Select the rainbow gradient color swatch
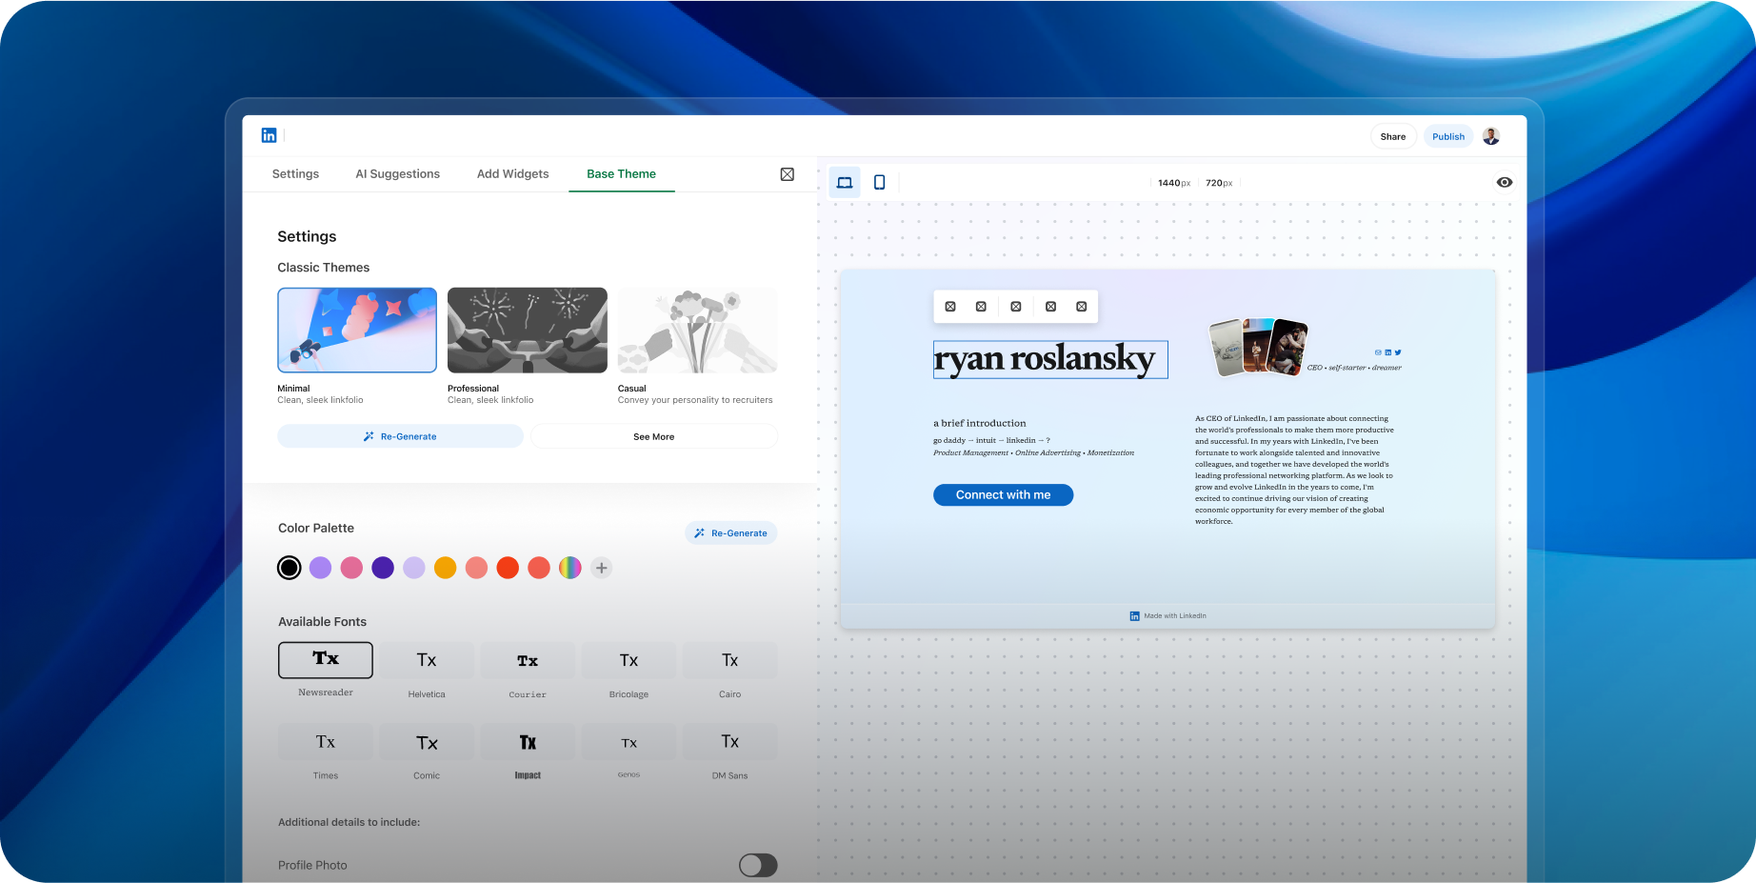The image size is (1756, 883). point(570,568)
